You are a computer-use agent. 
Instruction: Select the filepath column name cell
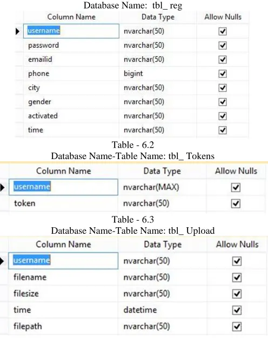pyautogui.click(x=63, y=326)
